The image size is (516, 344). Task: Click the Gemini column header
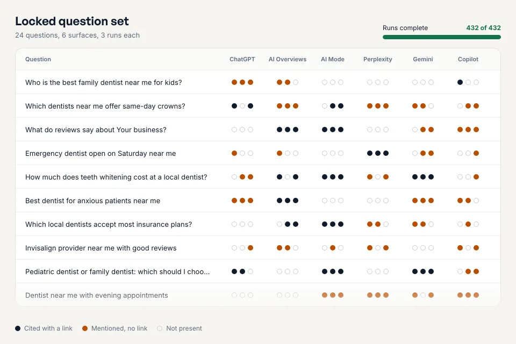(x=423, y=59)
